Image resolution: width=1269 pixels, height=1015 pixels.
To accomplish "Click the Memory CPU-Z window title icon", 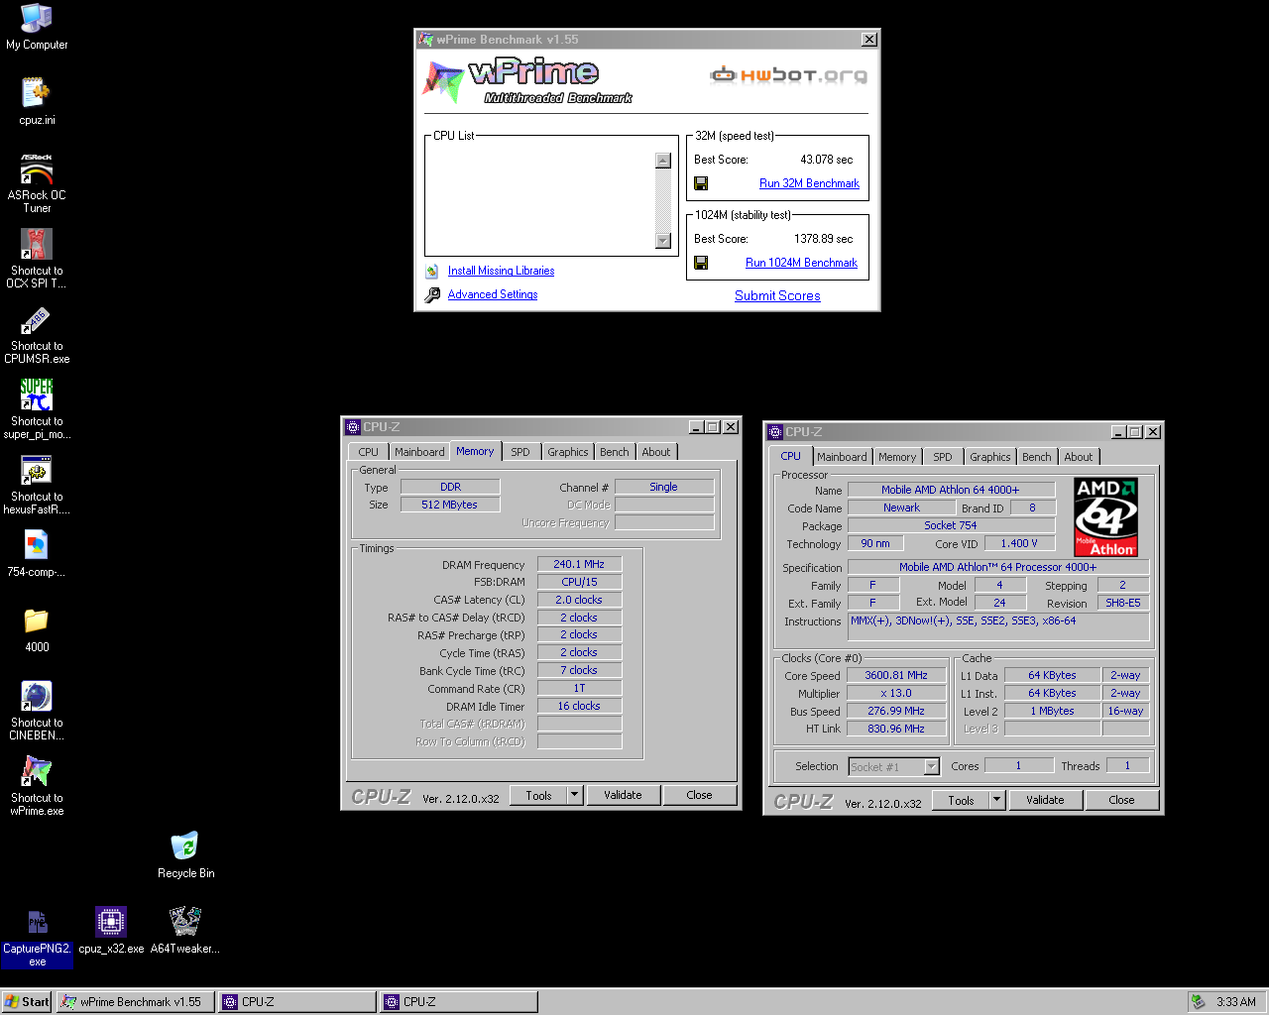I will click(x=353, y=427).
